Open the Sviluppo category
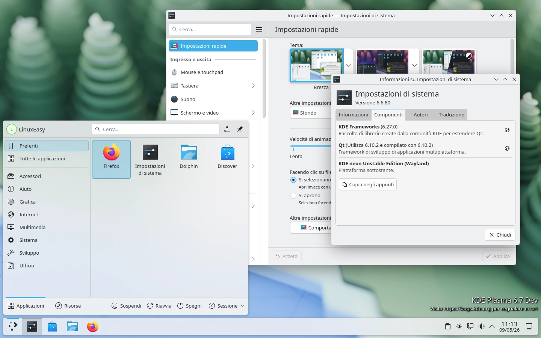Viewport: 541px width, 338px height. point(47,253)
